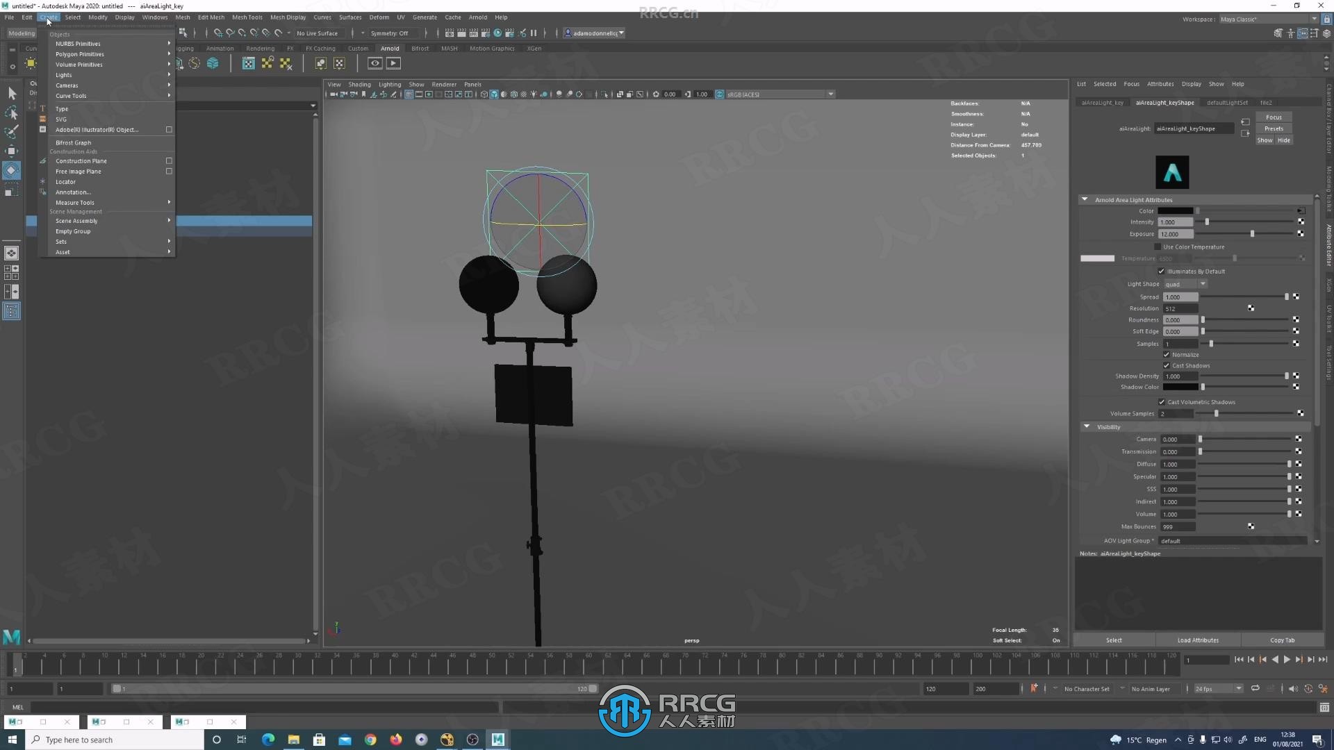Select Empty Group menu item

point(111,231)
